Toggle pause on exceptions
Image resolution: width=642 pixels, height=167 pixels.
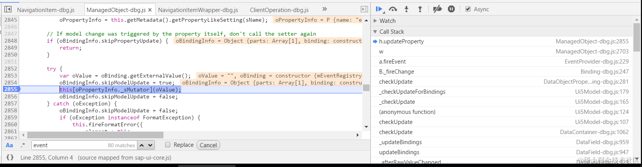click(x=451, y=9)
